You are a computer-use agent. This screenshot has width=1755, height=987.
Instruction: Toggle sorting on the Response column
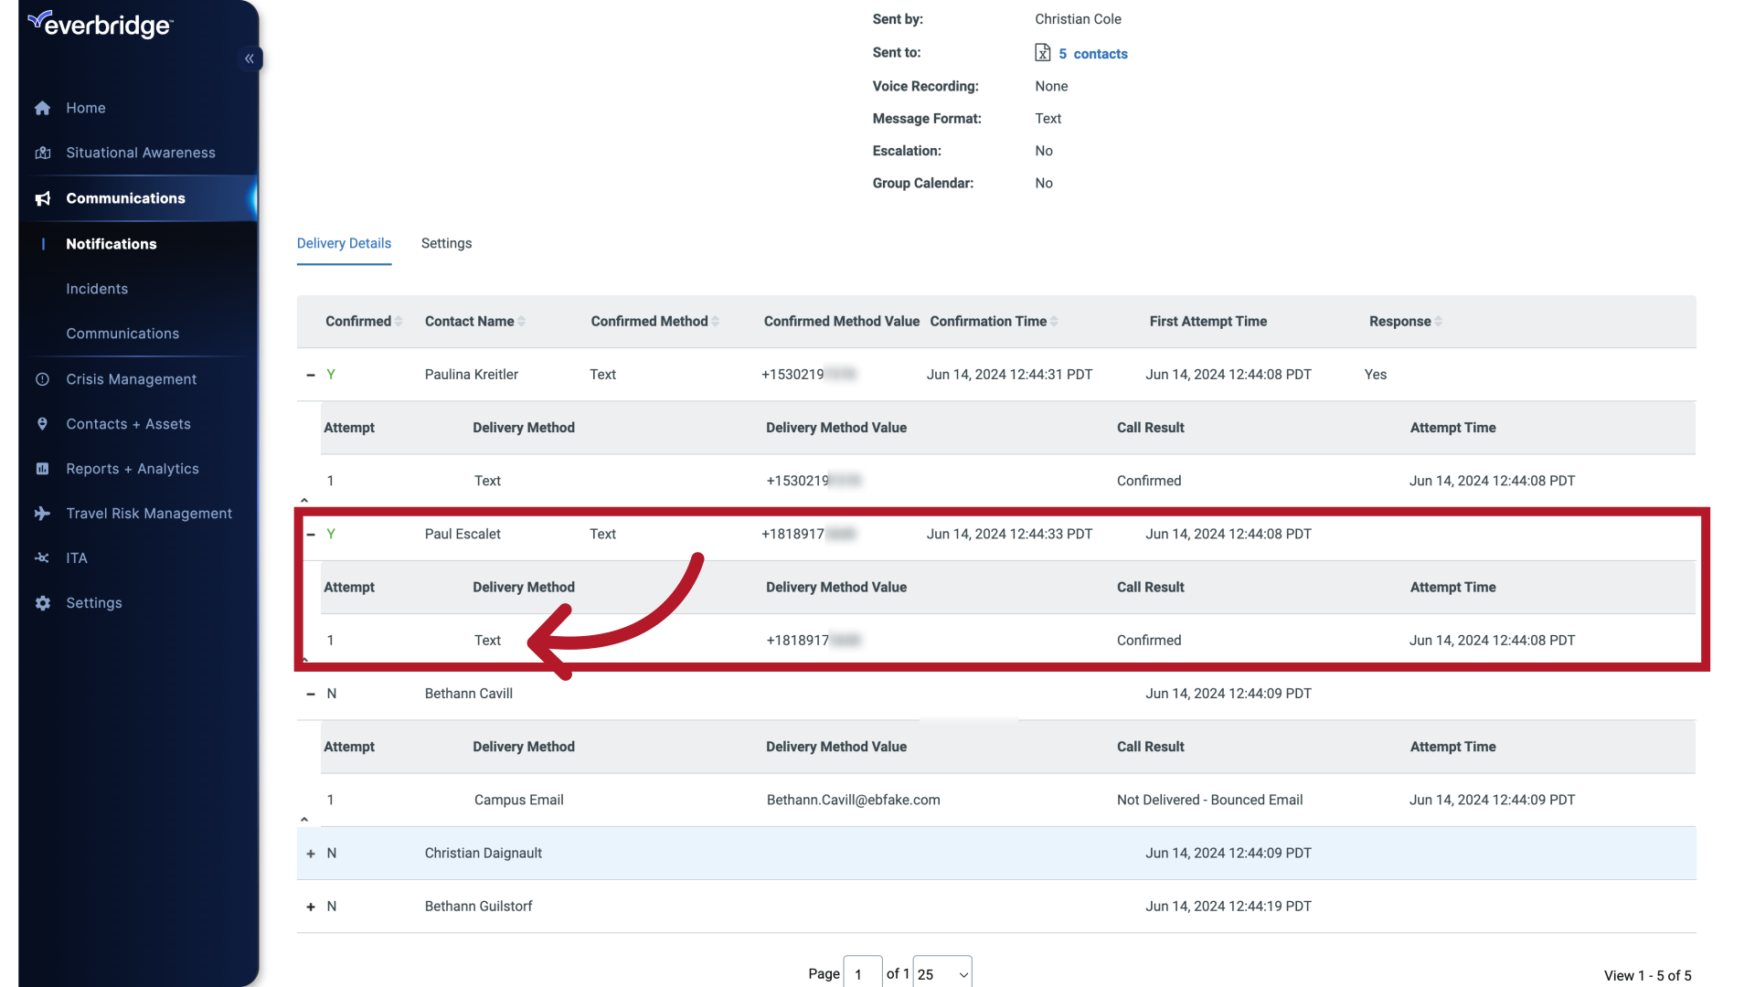(x=1438, y=321)
